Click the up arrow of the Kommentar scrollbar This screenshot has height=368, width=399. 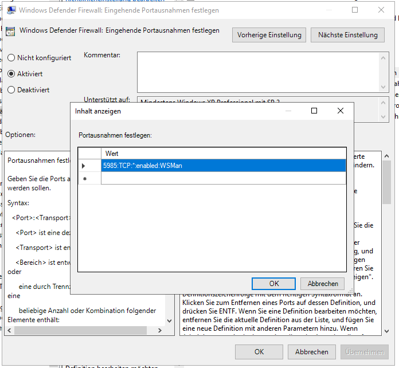pyautogui.click(x=383, y=58)
